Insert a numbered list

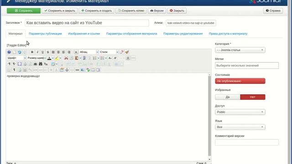[x=95, y=58]
